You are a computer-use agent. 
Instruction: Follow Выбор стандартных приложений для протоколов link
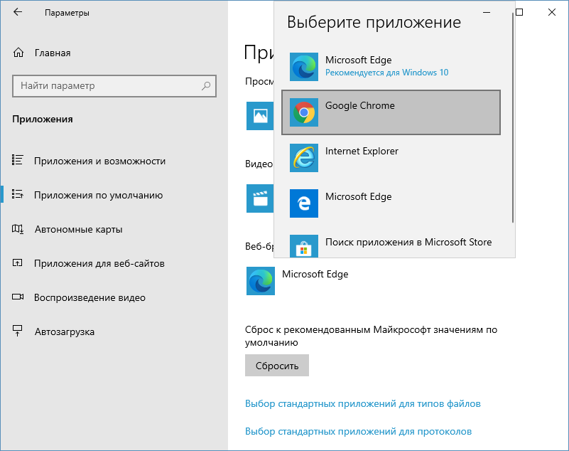pyautogui.click(x=358, y=431)
